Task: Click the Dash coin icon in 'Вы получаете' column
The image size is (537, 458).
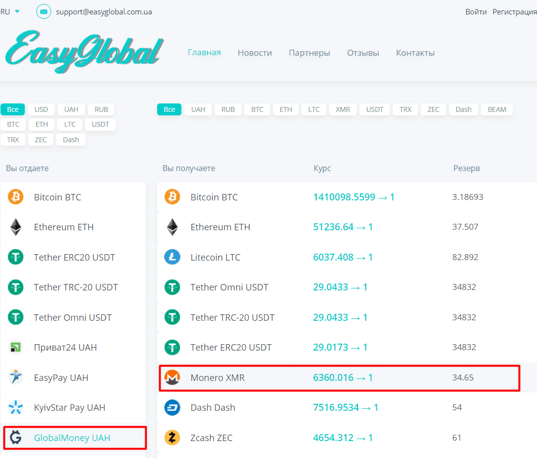Action: (172, 407)
